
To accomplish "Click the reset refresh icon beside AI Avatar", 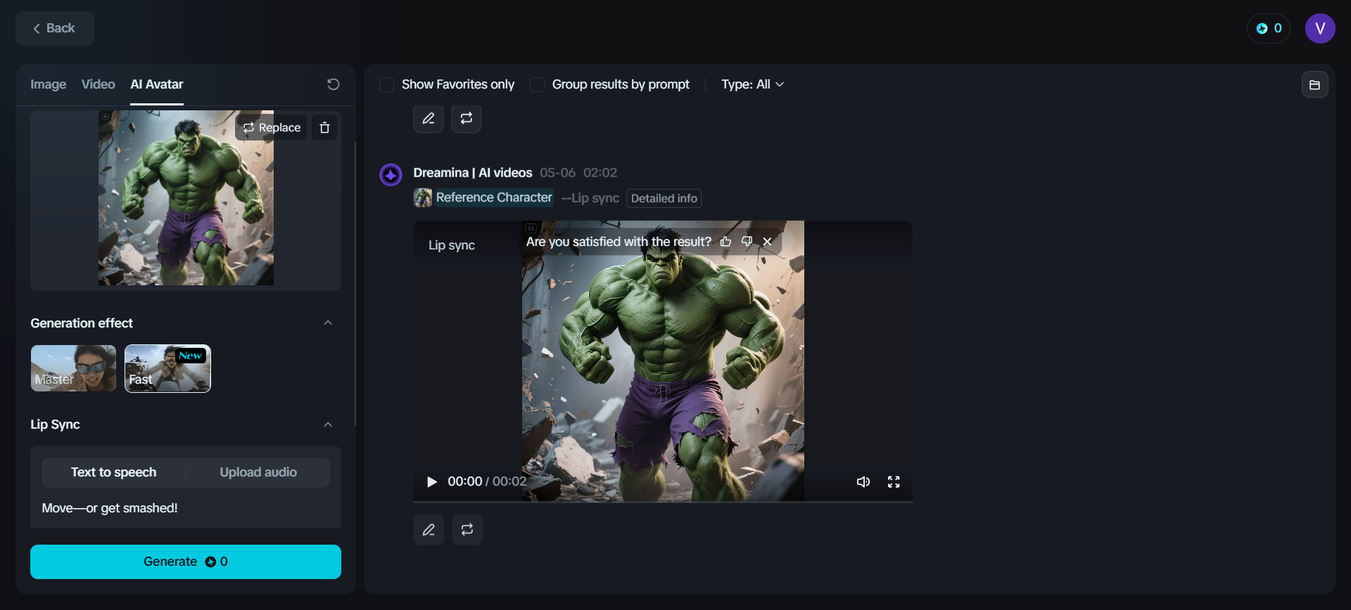I will click(x=334, y=84).
